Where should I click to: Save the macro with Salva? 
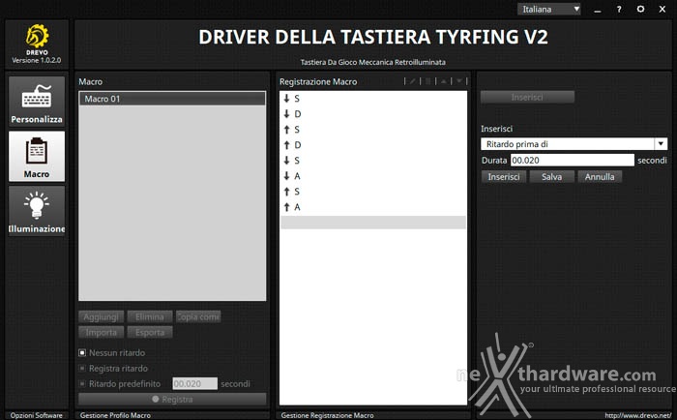(552, 177)
